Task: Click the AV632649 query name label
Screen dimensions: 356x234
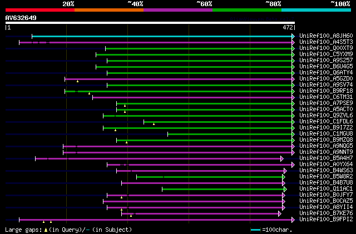Action: coord(21,18)
